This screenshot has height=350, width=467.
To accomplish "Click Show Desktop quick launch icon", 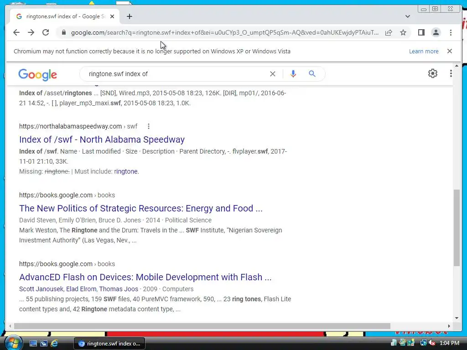I will [33, 344].
